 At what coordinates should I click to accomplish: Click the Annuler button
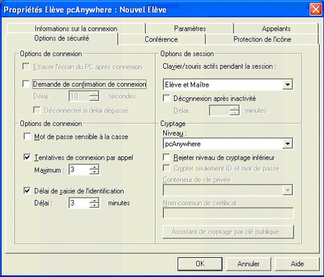pos(248,264)
